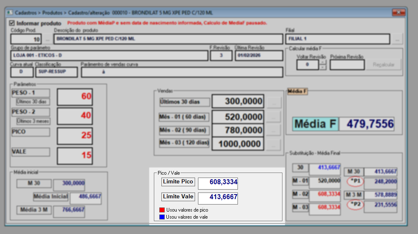The image size is (418, 234).
Task: Open details for Mês - 01 (60 dias)
Action: pos(273,117)
